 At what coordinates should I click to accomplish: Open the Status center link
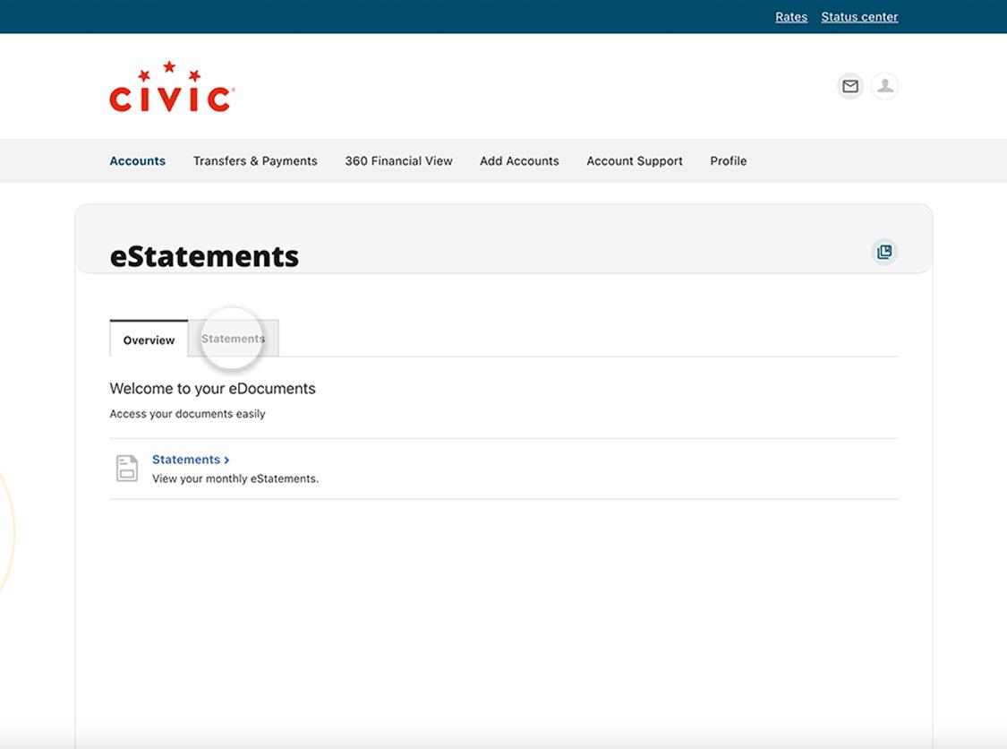(859, 17)
